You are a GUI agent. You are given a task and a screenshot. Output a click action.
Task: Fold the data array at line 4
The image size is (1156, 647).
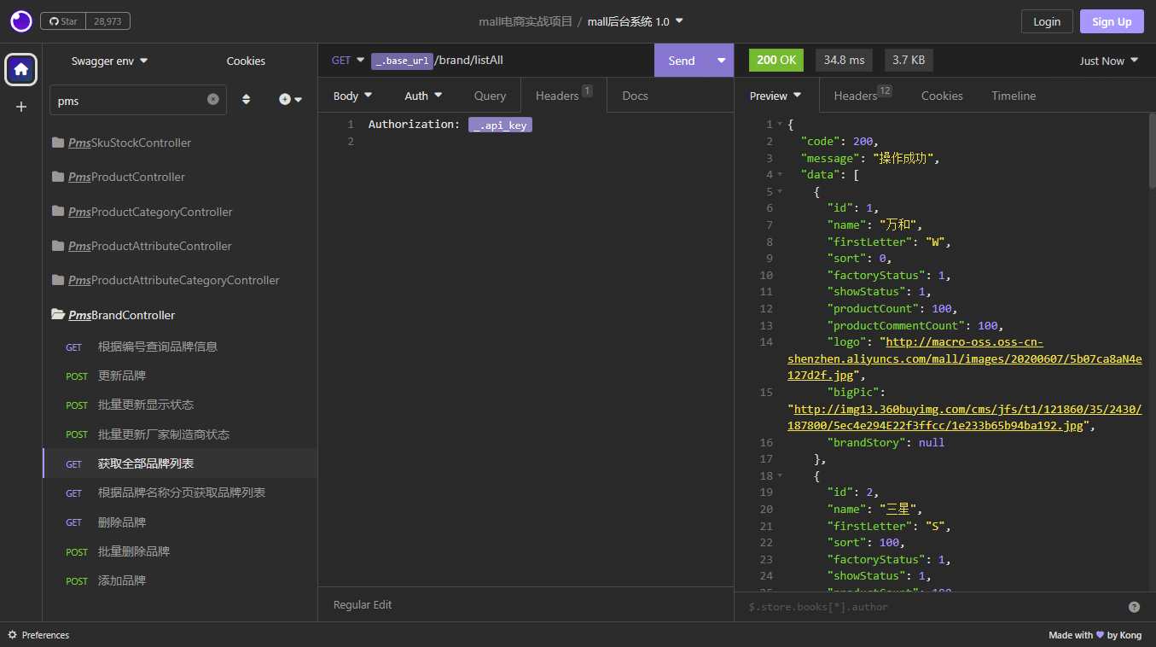[780, 175]
